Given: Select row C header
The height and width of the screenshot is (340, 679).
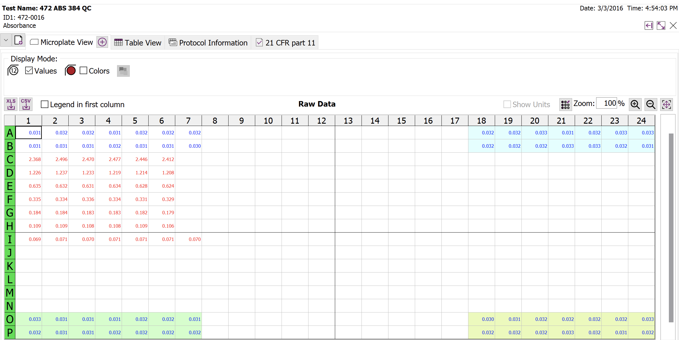Looking at the screenshot, I should coord(10,159).
